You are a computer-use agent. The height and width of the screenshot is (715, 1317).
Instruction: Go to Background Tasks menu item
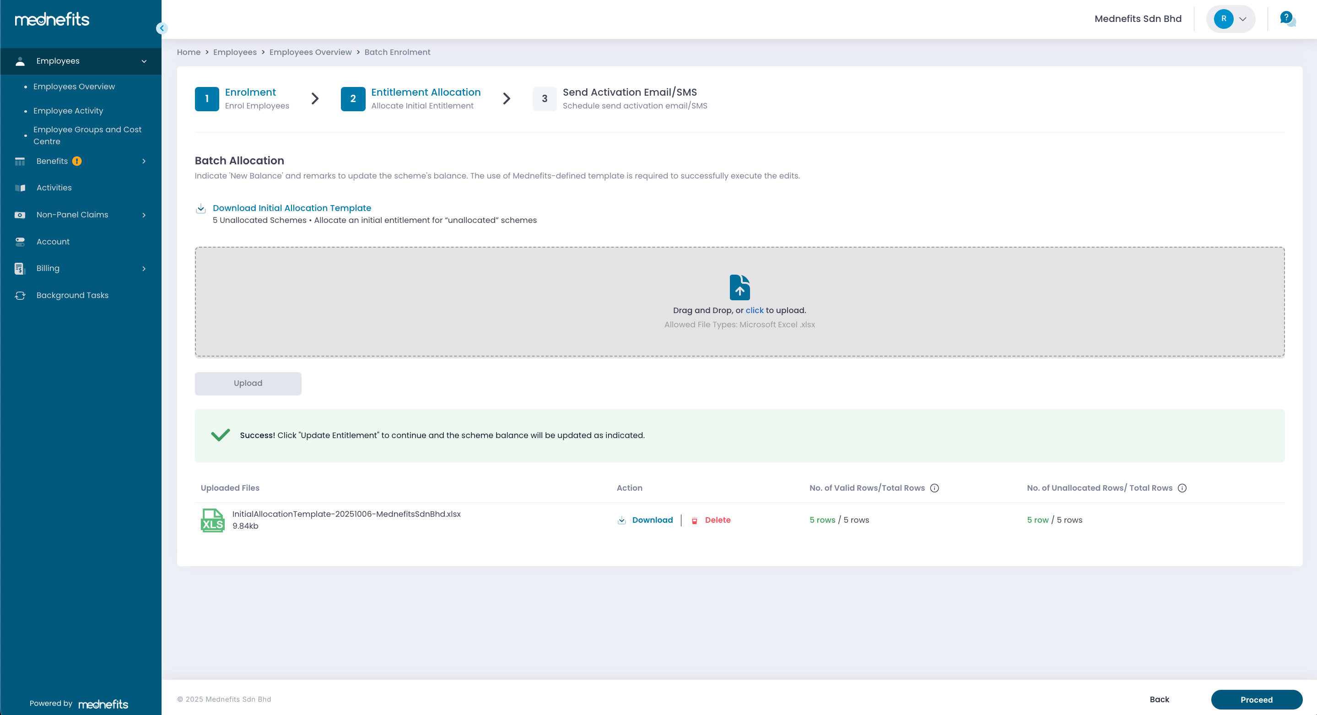coord(72,295)
